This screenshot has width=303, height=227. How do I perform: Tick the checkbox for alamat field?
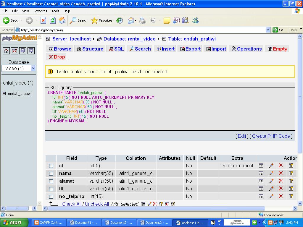[x=51, y=181]
